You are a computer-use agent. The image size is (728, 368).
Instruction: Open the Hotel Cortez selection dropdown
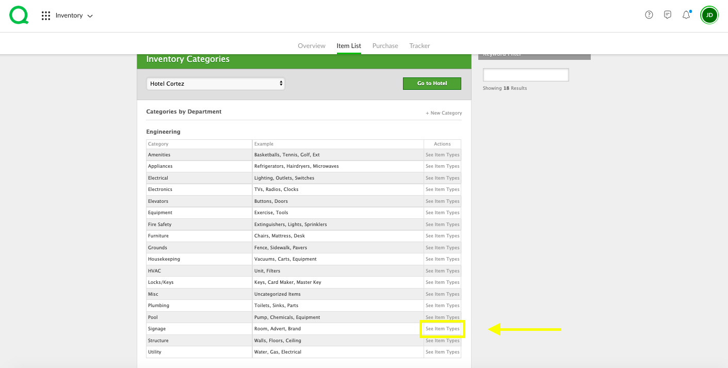click(x=215, y=83)
